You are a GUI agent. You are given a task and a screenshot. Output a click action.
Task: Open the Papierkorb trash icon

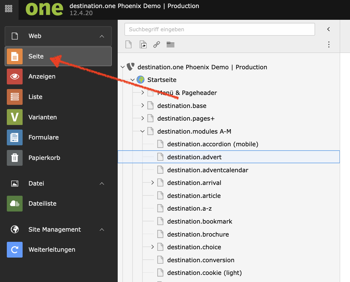tap(15, 158)
